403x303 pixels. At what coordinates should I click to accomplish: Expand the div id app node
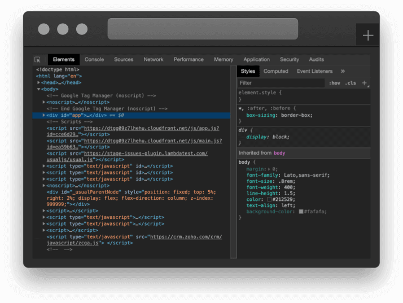tap(44, 115)
